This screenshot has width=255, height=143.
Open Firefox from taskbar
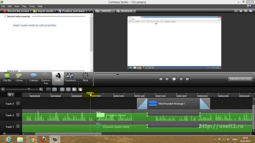[x=43, y=139]
